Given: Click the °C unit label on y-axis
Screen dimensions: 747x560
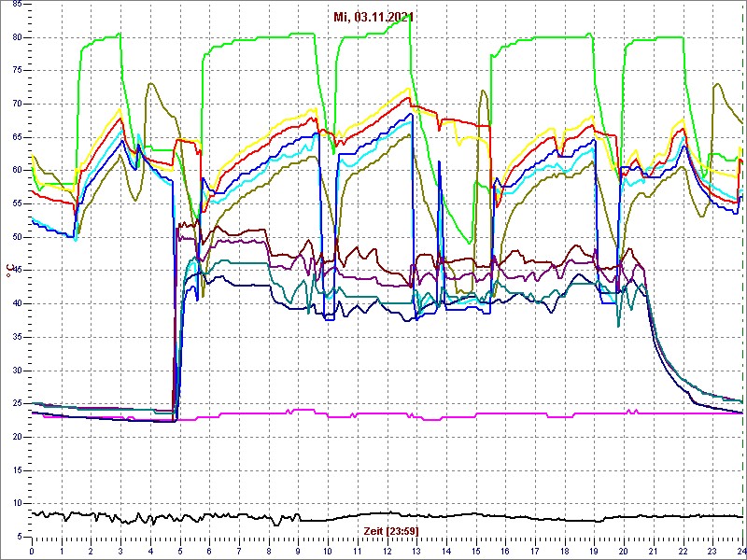Looking at the screenshot, I should [9, 271].
